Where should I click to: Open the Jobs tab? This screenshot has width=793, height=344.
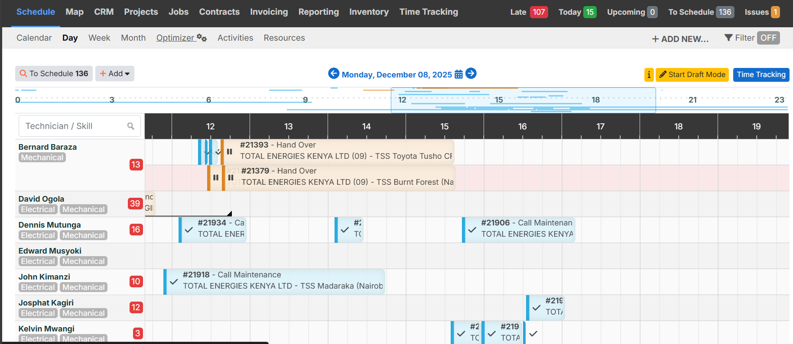pos(179,12)
